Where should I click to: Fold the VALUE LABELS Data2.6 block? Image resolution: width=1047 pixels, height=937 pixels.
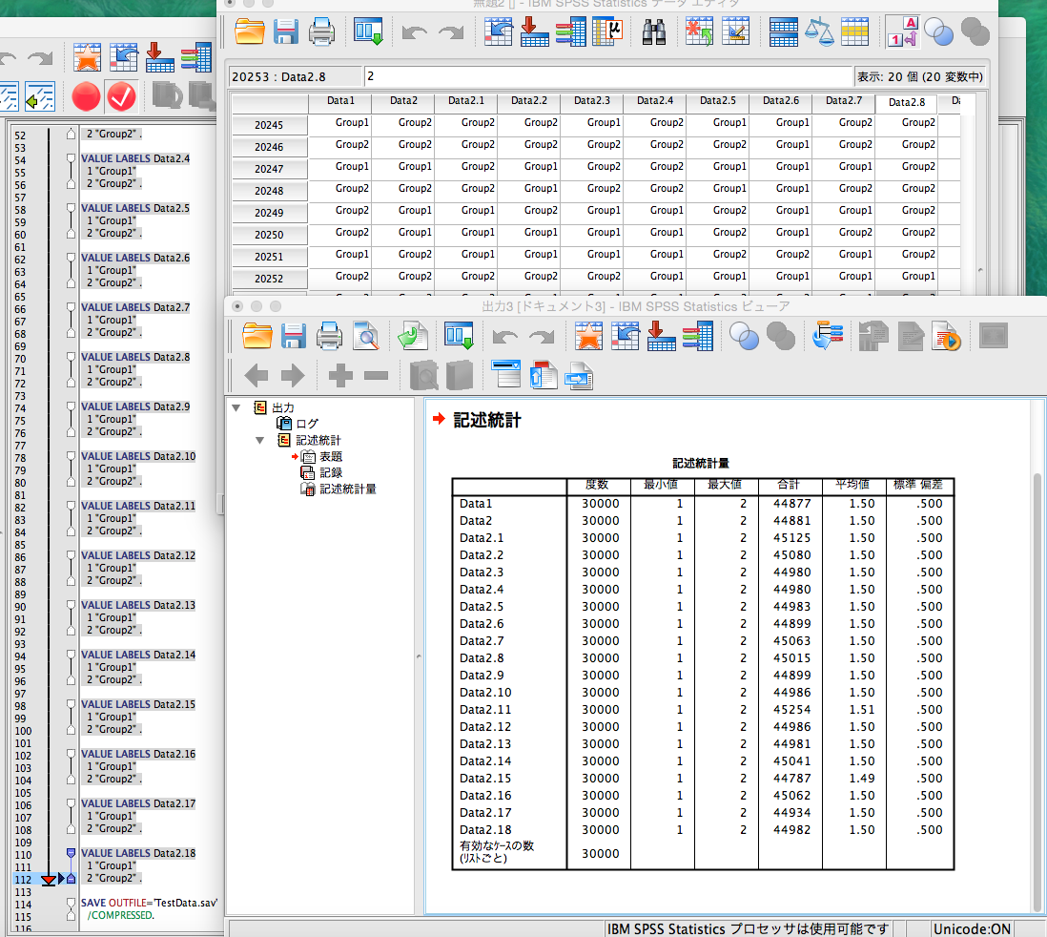[71, 258]
